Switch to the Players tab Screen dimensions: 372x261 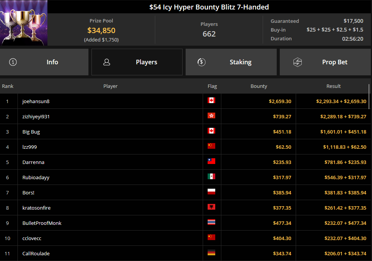137,62
